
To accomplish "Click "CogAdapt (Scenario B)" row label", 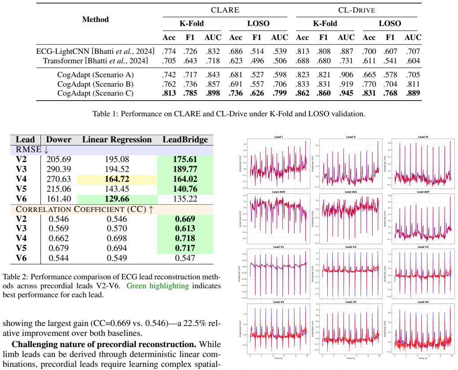I will tap(96, 84).
